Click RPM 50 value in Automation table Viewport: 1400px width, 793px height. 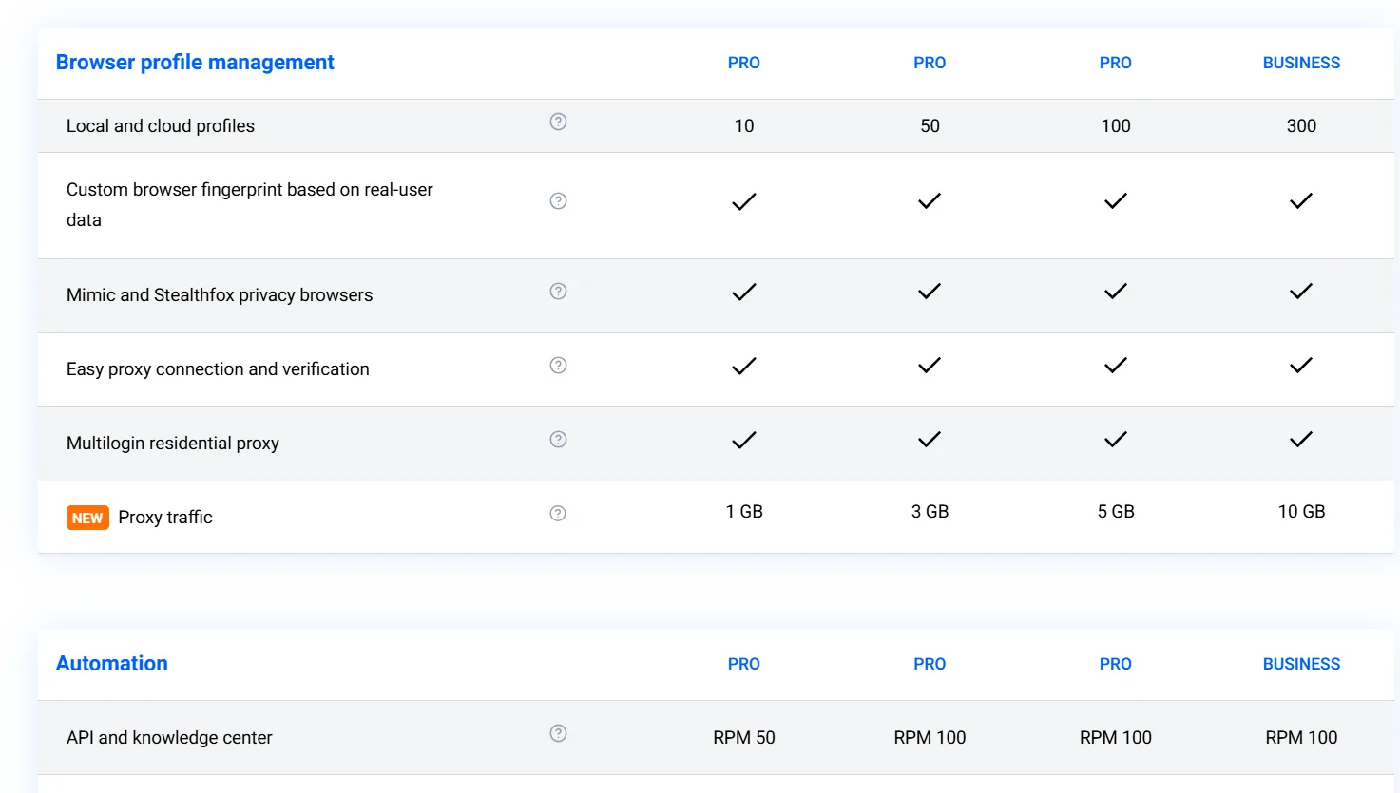744,737
